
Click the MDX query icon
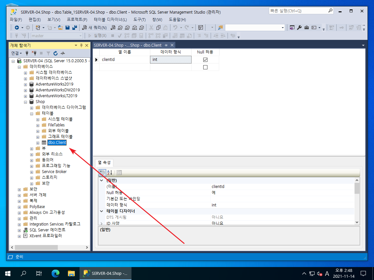pos(120,28)
